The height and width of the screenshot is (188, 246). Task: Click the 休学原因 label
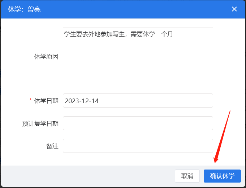(x=46, y=57)
